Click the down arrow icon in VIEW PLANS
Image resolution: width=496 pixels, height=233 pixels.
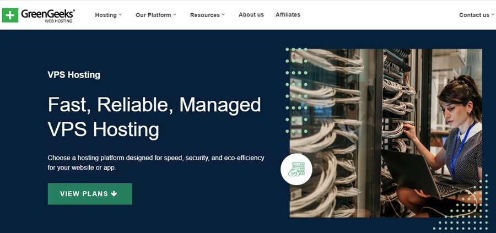[x=114, y=194]
